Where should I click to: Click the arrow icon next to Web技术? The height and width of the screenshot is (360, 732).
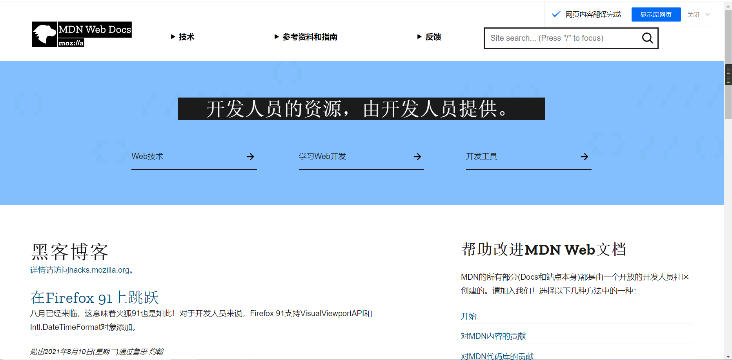coord(250,156)
